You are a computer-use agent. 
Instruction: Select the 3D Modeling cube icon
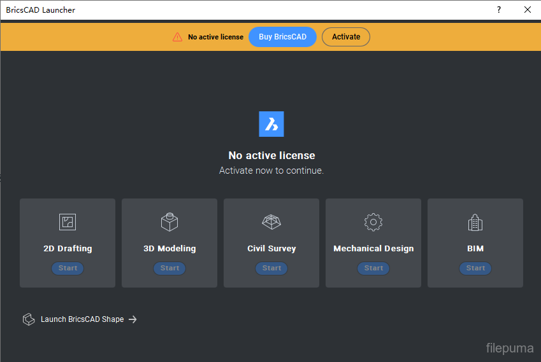pyautogui.click(x=170, y=221)
